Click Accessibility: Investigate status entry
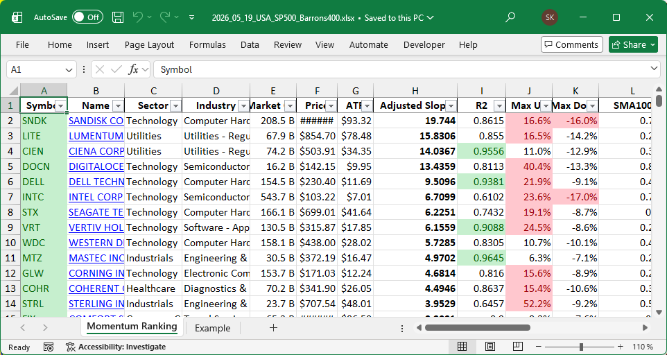 coord(116,347)
